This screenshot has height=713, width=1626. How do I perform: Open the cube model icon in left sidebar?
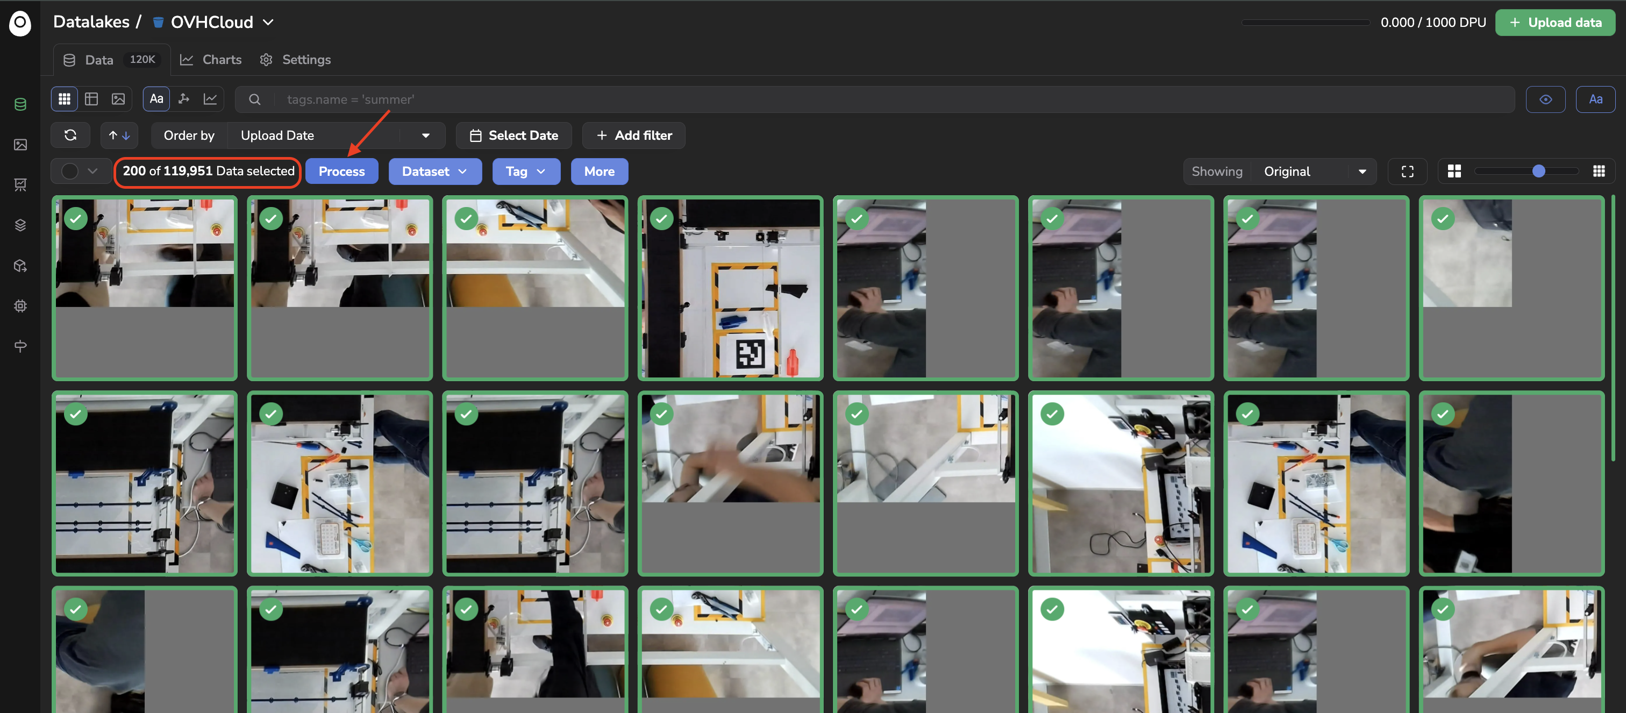click(x=20, y=266)
